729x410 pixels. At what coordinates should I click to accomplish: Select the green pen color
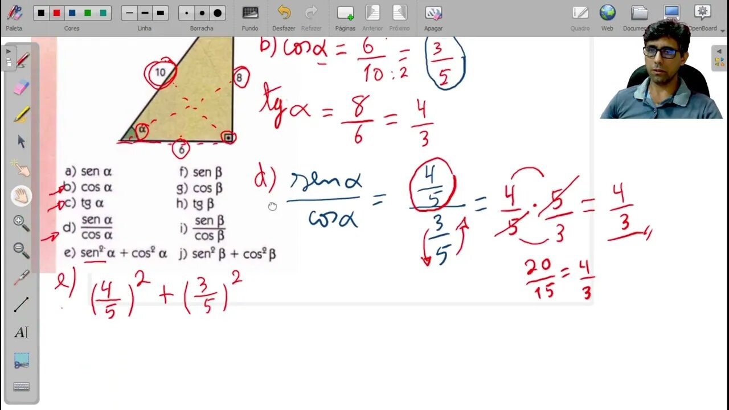pos(87,13)
